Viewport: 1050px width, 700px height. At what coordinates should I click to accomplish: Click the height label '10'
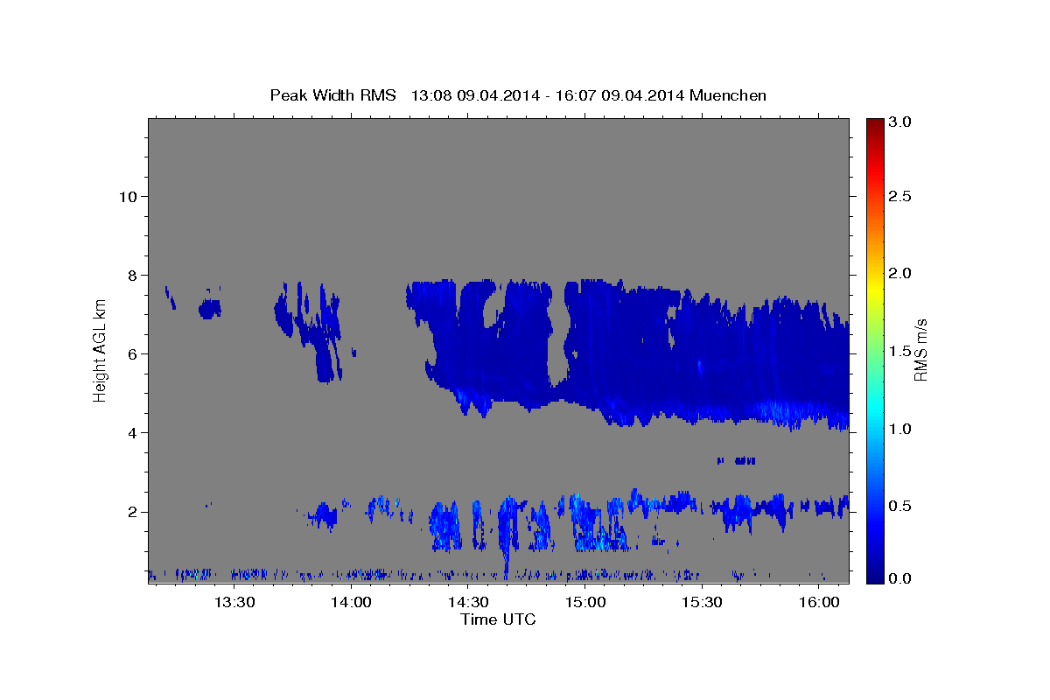pos(128,196)
